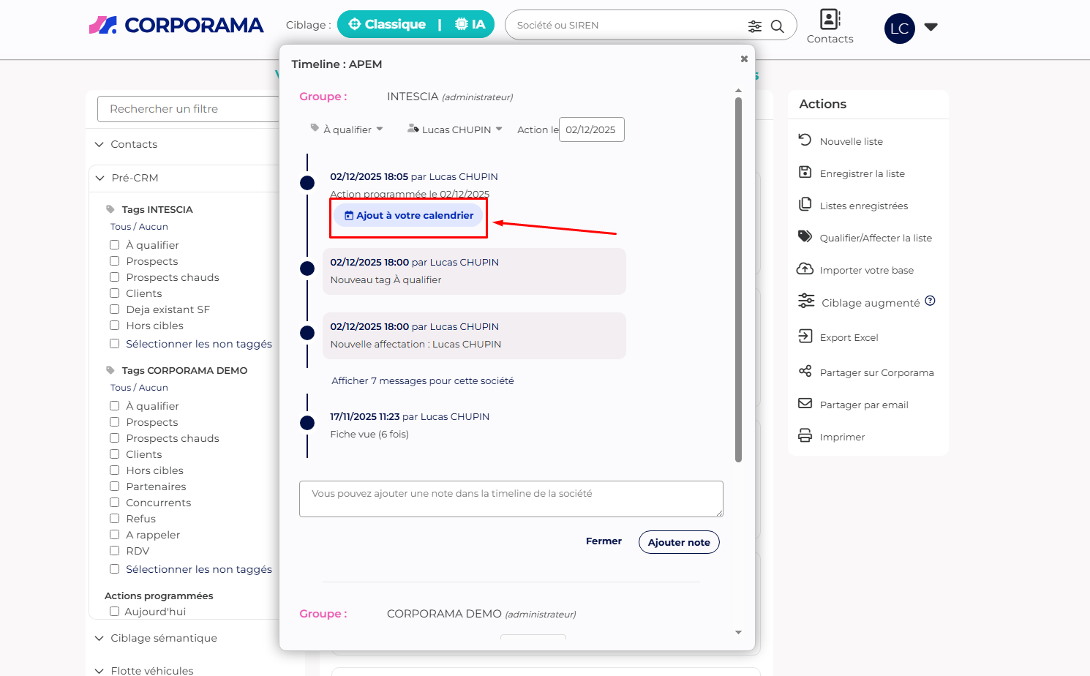Click the Importer votre base cloud icon
This screenshot has width=1090, height=676.
tap(805, 269)
